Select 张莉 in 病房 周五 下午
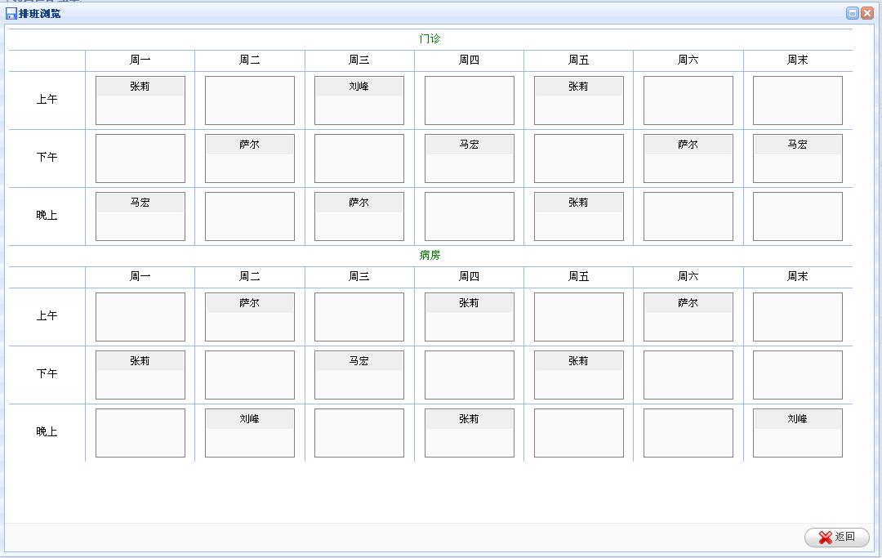Viewport: 882px width, 558px height. click(x=578, y=360)
